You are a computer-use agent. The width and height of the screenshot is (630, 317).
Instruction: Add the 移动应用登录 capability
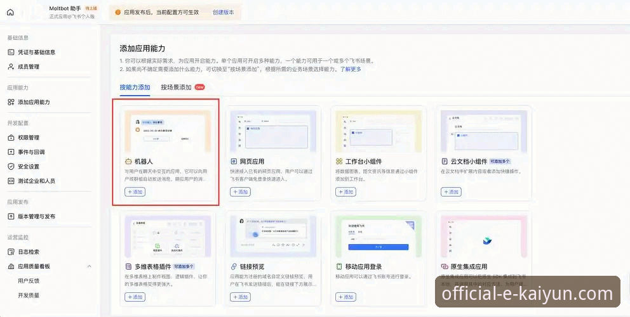coord(346,297)
